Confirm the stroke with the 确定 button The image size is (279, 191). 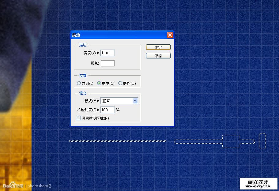click(158, 47)
